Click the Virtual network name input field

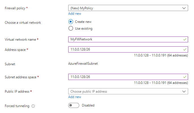tap(124, 40)
